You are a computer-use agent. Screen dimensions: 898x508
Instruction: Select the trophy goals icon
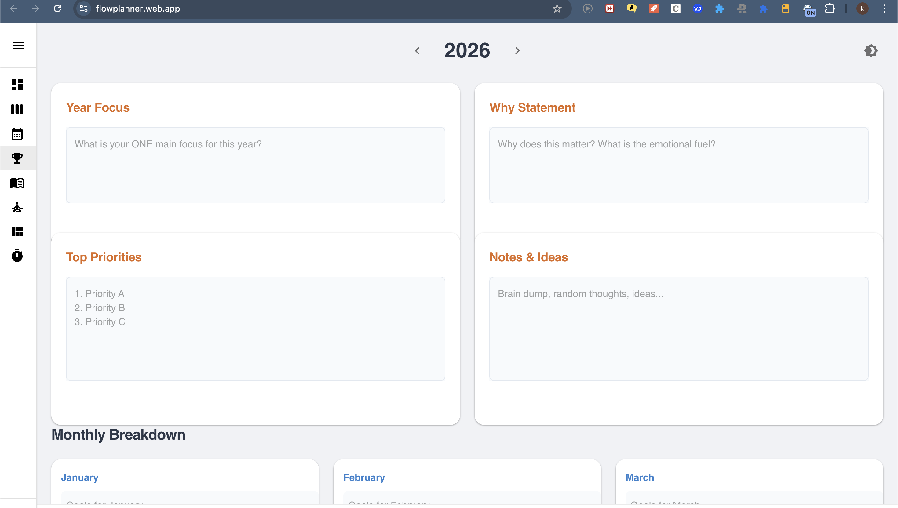coord(17,158)
